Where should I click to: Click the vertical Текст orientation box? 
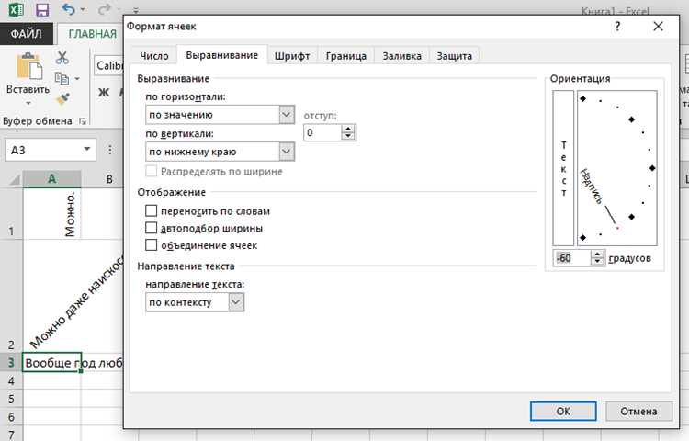pyautogui.click(x=563, y=168)
